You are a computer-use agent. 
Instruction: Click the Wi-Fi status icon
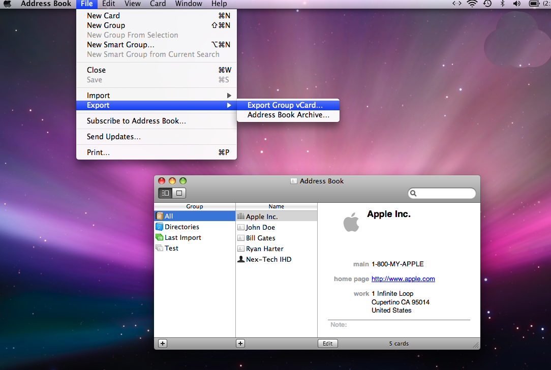472,4
